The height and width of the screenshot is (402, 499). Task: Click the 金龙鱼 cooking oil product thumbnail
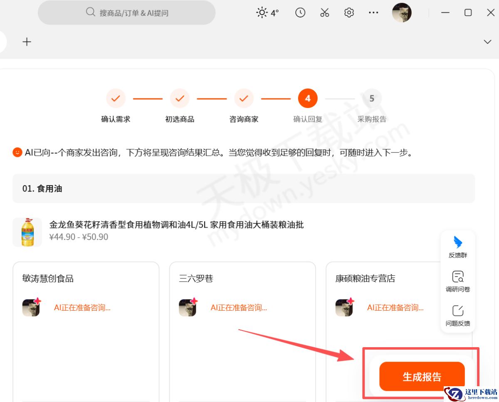27,232
